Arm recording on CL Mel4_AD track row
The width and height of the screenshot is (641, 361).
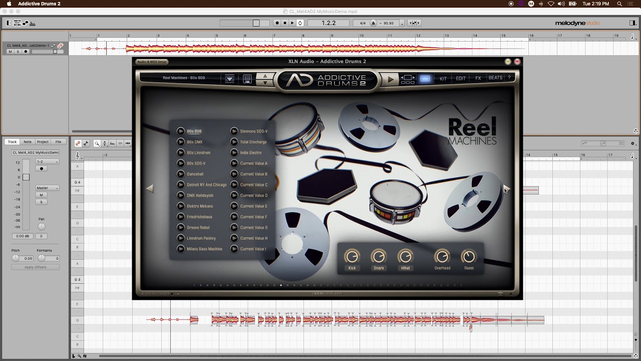[x=26, y=52]
